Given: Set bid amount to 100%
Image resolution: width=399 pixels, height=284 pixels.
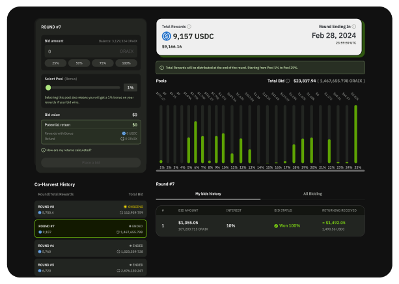Looking at the screenshot, I should (126, 63).
